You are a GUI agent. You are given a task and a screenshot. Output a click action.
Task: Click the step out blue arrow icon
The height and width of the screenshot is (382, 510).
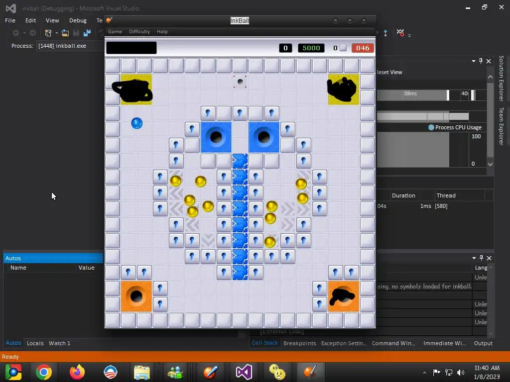[x=385, y=33]
